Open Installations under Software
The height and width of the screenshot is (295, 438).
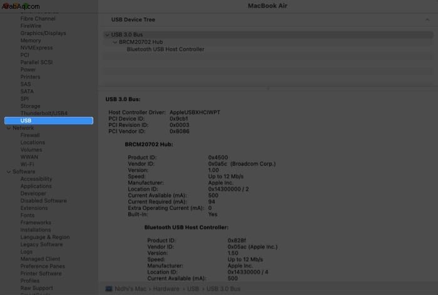click(x=36, y=230)
